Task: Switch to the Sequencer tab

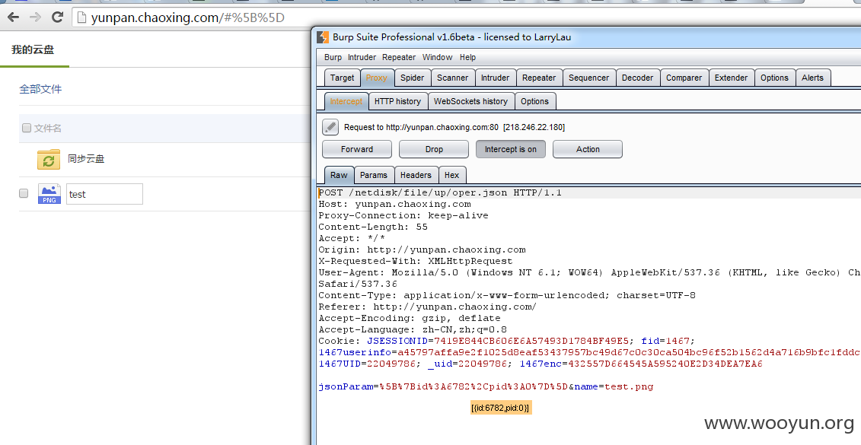Action: click(x=588, y=78)
